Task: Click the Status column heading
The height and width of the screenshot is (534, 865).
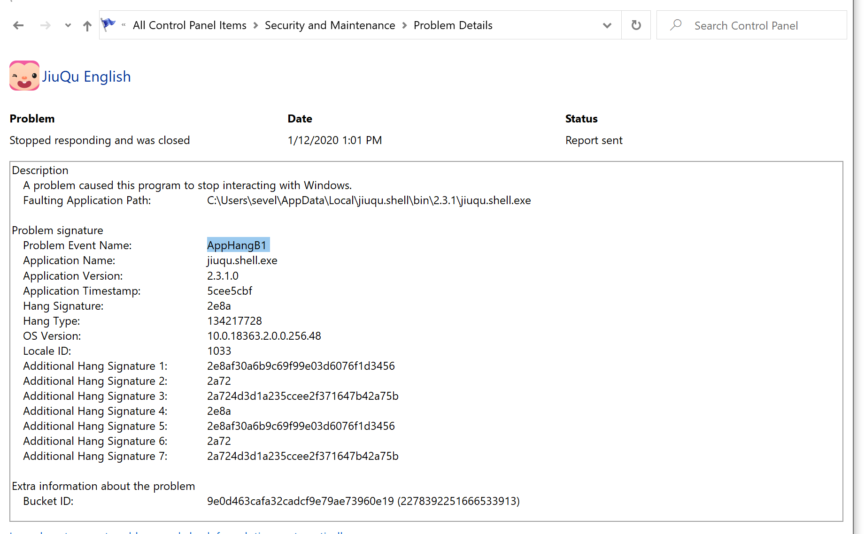Action: tap(581, 119)
